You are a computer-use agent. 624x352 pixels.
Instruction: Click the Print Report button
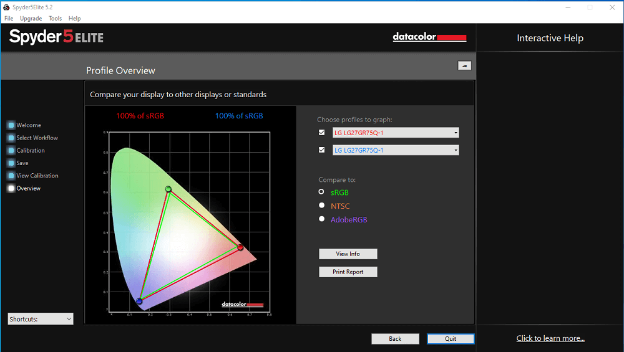pos(348,272)
